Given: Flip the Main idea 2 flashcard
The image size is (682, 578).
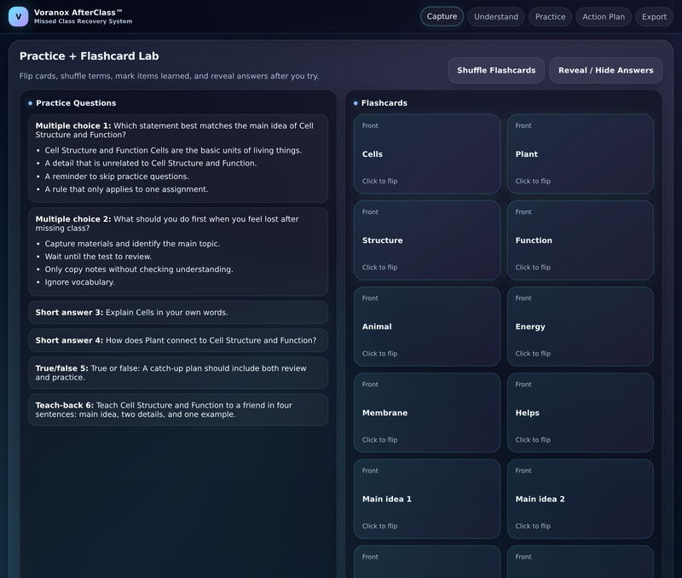Looking at the screenshot, I should (581, 499).
